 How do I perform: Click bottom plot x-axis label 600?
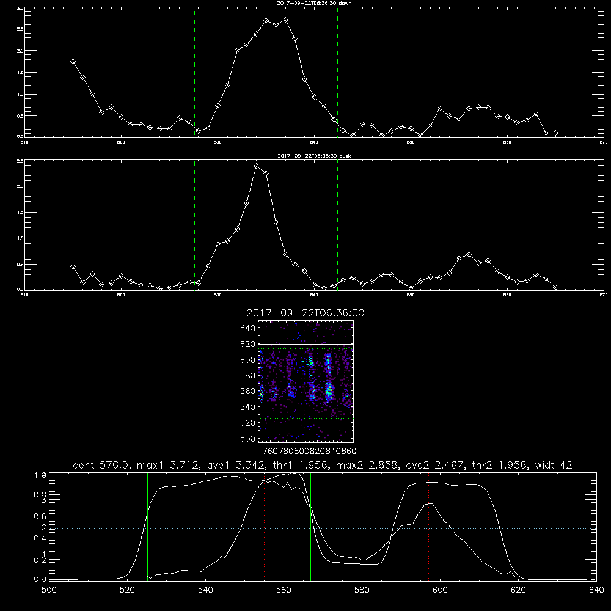point(441,590)
